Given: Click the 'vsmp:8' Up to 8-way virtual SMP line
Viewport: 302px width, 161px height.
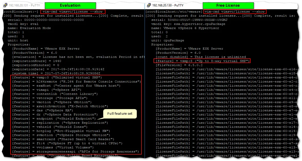Looking at the screenshot, I should pyautogui.click(x=203, y=61).
